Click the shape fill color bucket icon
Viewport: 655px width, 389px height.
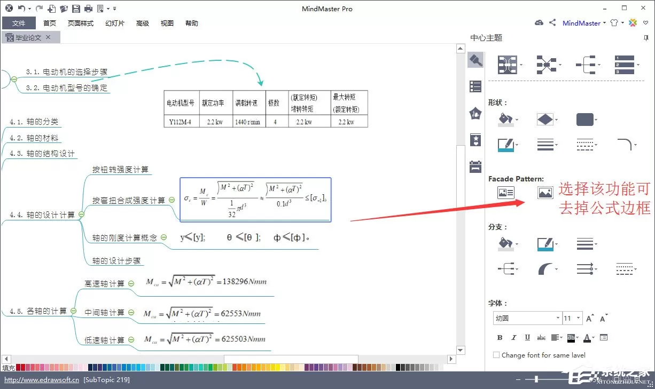tap(505, 119)
